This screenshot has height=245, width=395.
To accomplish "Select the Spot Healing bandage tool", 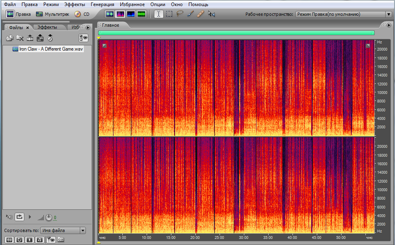I will 201,14.
